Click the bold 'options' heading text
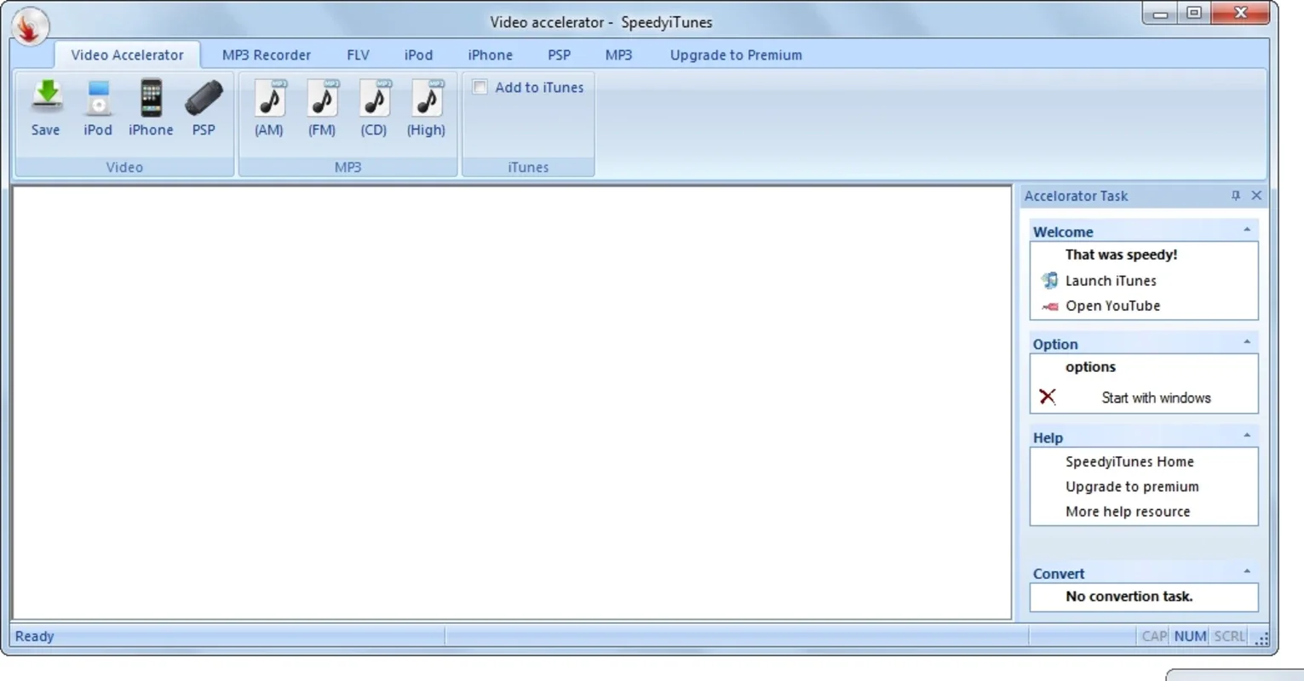The image size is (1304, 681). pos(1090,367)
